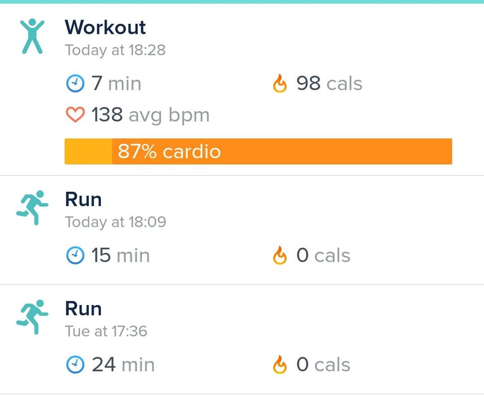
Task: Tap the runner icon for Tuesday's Run
Action: [32, 317]
